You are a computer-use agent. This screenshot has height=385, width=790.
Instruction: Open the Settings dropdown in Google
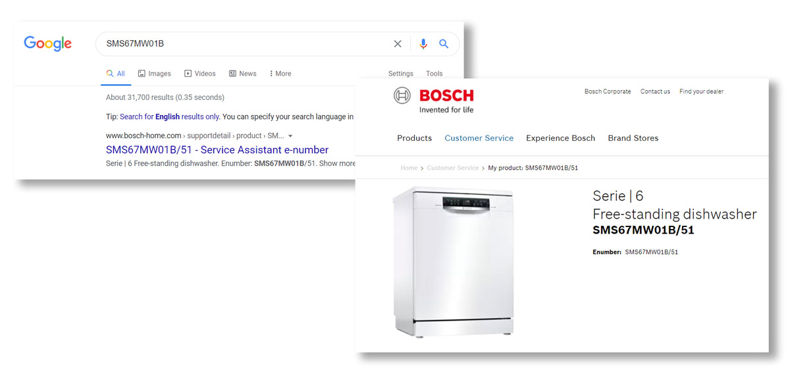click(x=401, y=74)
